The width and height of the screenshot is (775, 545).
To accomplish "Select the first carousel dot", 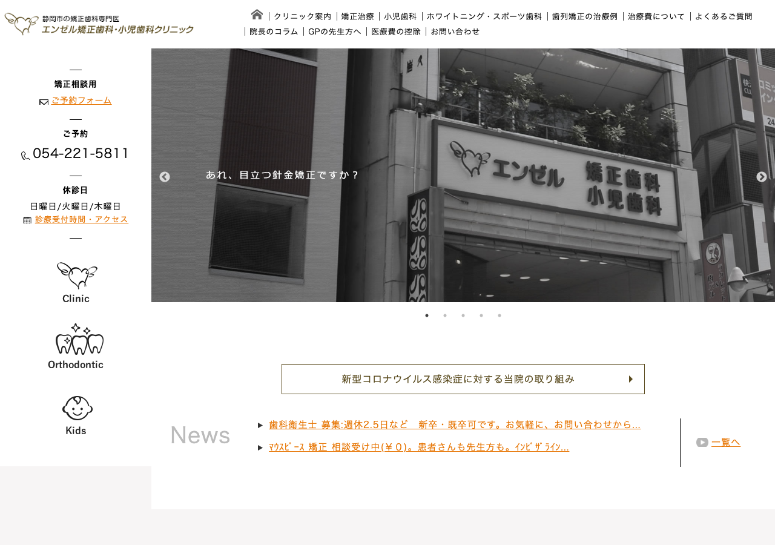I will 427,315.
